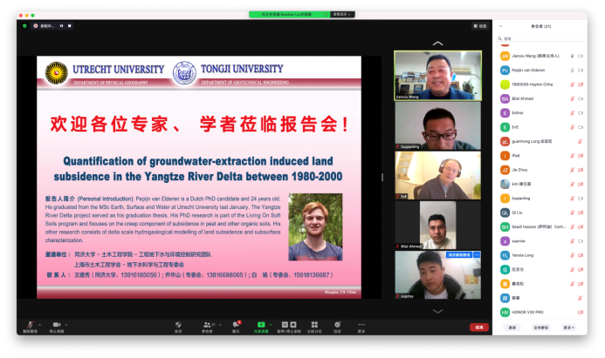Collapse the participants panel header chevron
This screenshot has width=605, height=358.
501,26
